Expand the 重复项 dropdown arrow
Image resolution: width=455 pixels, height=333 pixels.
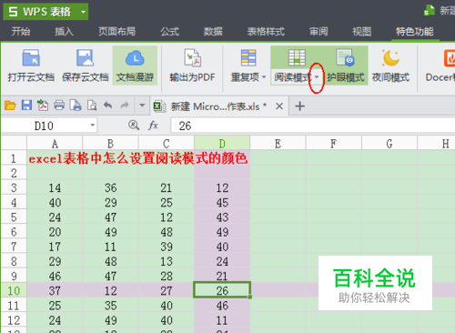click(264, 77)
